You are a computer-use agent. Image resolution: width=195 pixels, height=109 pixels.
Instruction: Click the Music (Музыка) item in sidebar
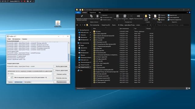[x=83, y=55]
